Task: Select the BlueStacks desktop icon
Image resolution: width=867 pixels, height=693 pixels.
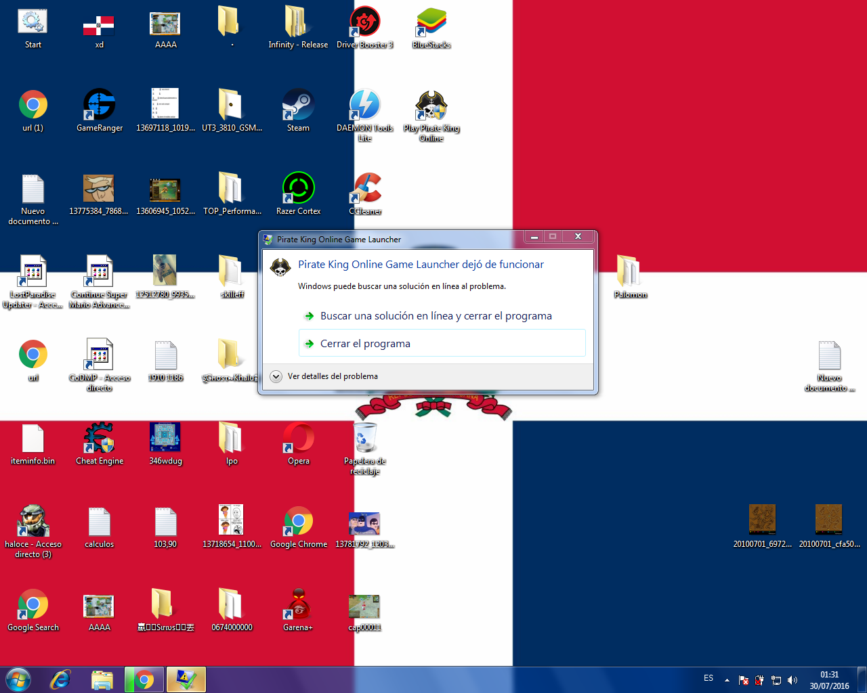Action: tap(431, 29)
